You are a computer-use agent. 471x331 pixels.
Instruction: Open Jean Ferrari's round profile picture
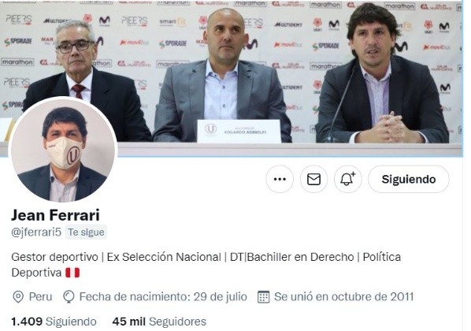pyautogui.click(x=63, y=150)
